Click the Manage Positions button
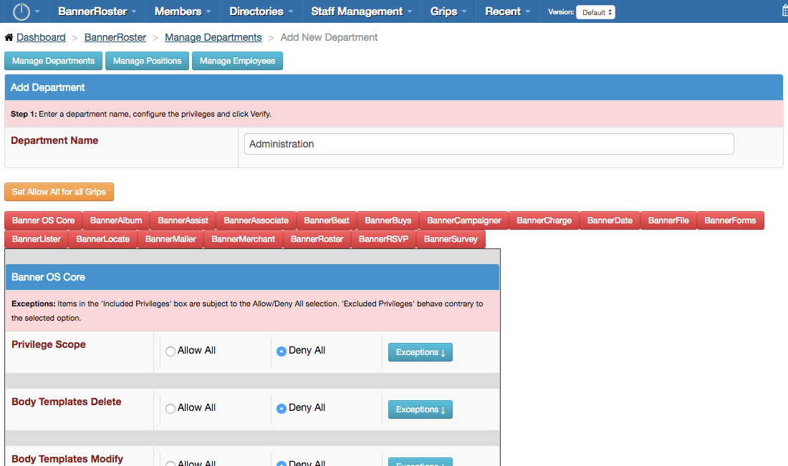 (148, 61)
